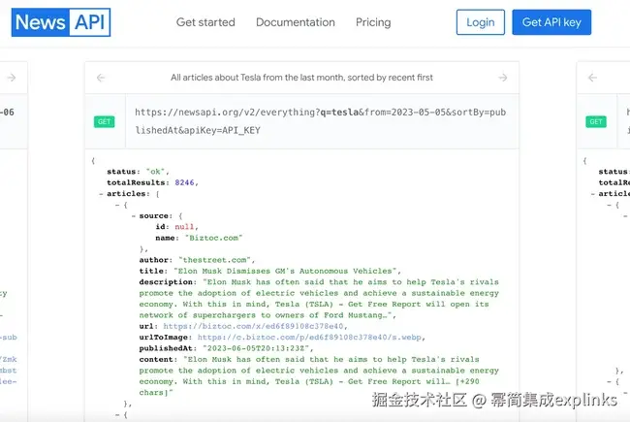Image resolution: width=630 pixels, height=422 pixels.
Task: Click the publishedAt value 2023-06-05T20:13:23Z
Action: (x=256, y=348)
